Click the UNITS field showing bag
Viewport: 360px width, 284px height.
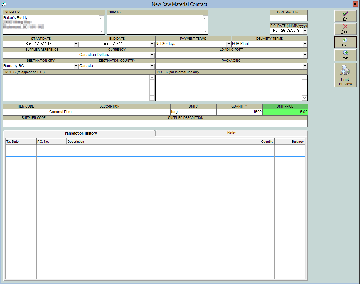pos(193,112)
